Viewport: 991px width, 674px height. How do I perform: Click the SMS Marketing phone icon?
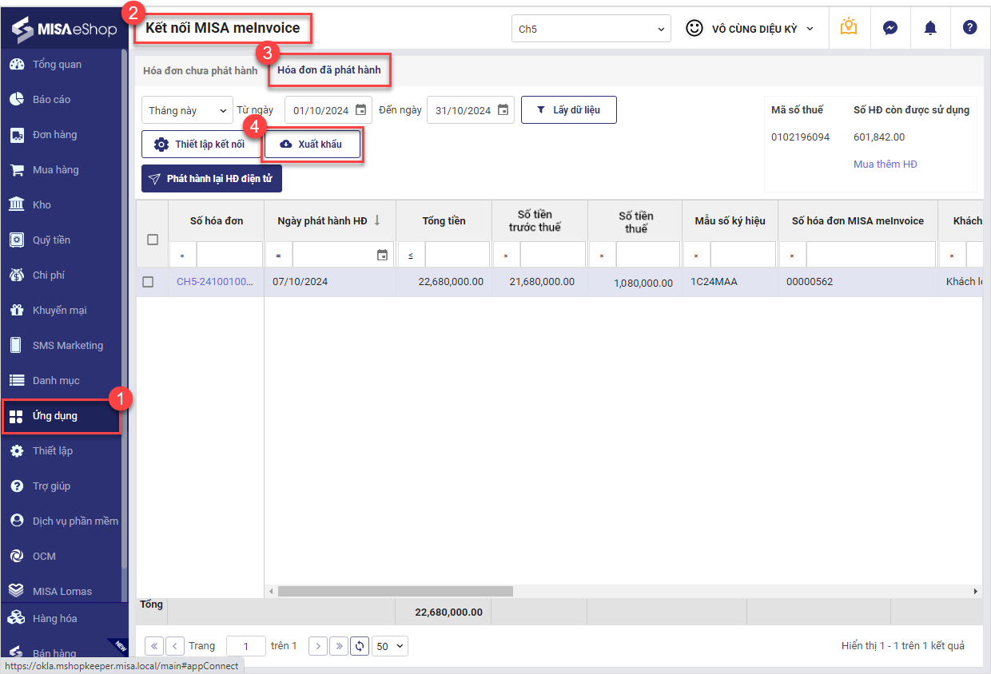[16, 346]
